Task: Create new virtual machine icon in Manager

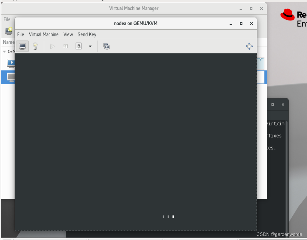Action: 9,31
